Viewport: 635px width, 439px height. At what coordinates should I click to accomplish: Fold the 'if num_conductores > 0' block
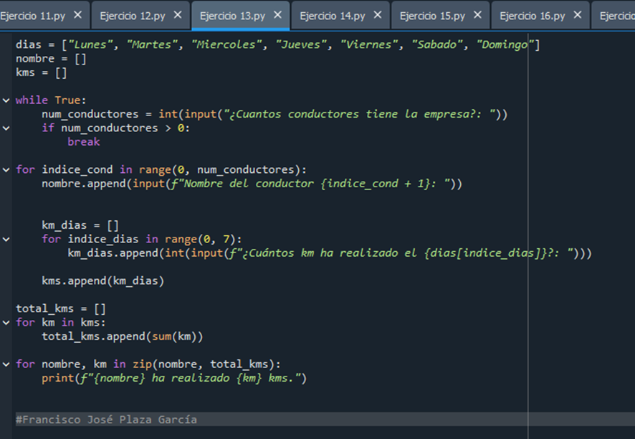(6, 128)
